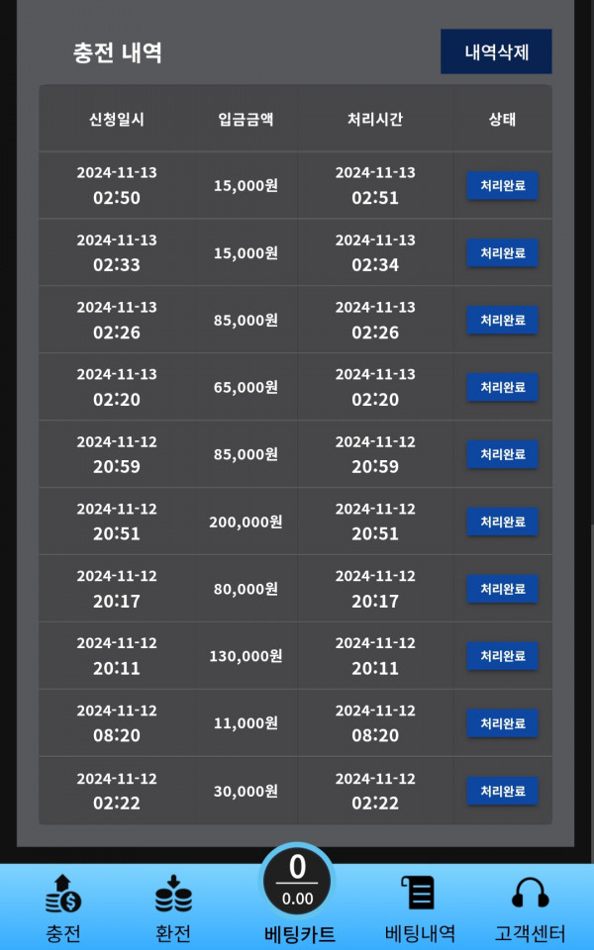The image size is (594, 950).
Task: Tap the 환전 withdraw coins icon
Action: point(173,895)
